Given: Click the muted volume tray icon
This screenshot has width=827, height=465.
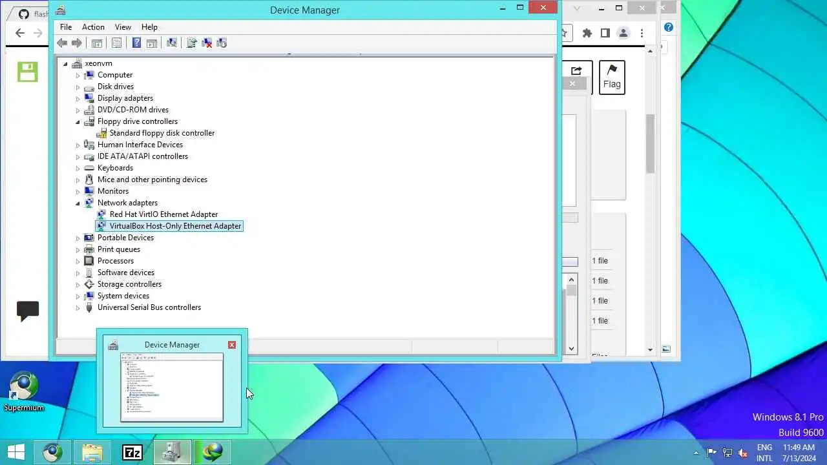Looking at the screenshot, I should pos(743,453).
